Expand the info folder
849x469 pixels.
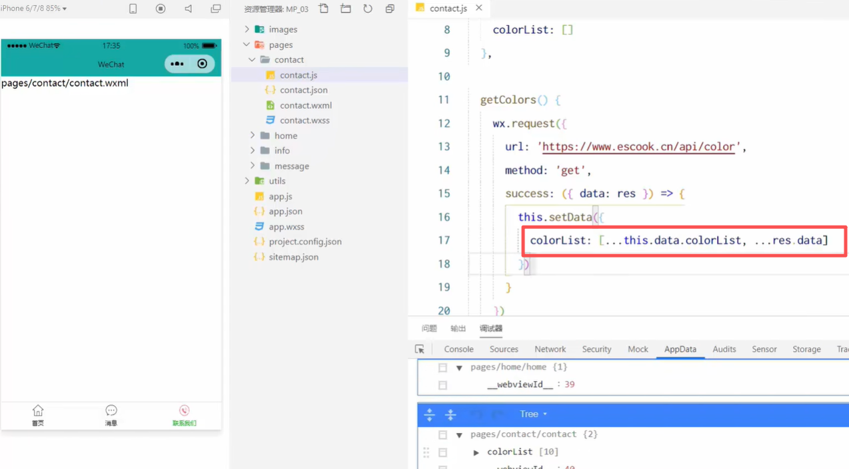pos(253,150)
